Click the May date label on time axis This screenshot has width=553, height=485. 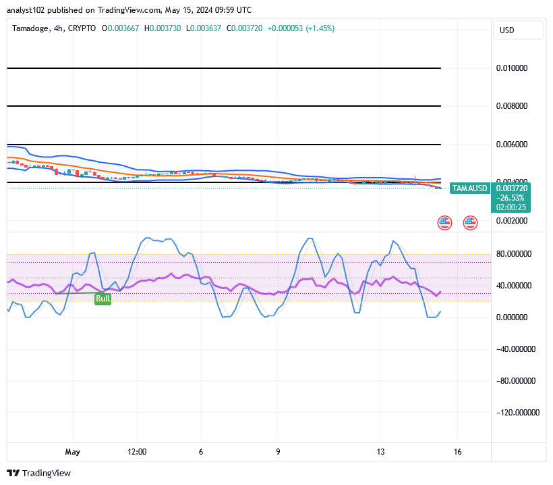click(x=73, y=452)
